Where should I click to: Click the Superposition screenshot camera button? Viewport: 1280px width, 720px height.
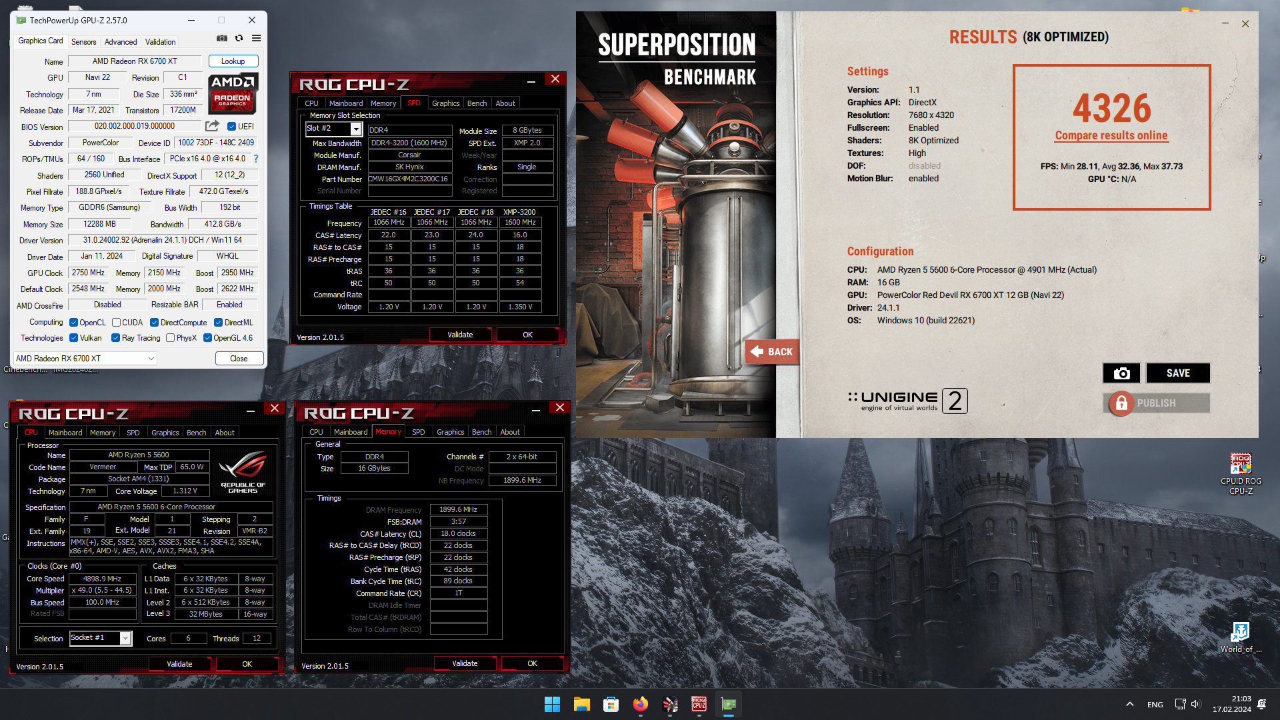pos(1121,373)
